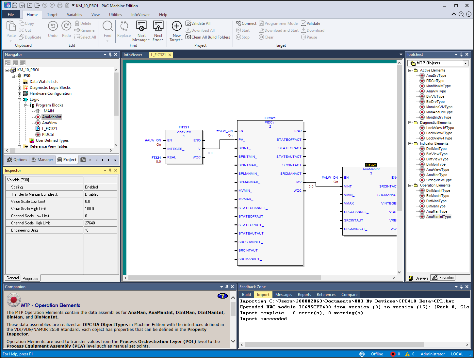Viewport: 474px width, 358px height.
Task: Open the MTP Objects dropdown in Toolchest
Action: coord(465,63)
